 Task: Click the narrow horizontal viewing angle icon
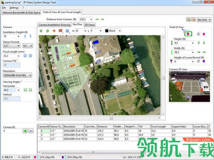[x=30, y=90]
